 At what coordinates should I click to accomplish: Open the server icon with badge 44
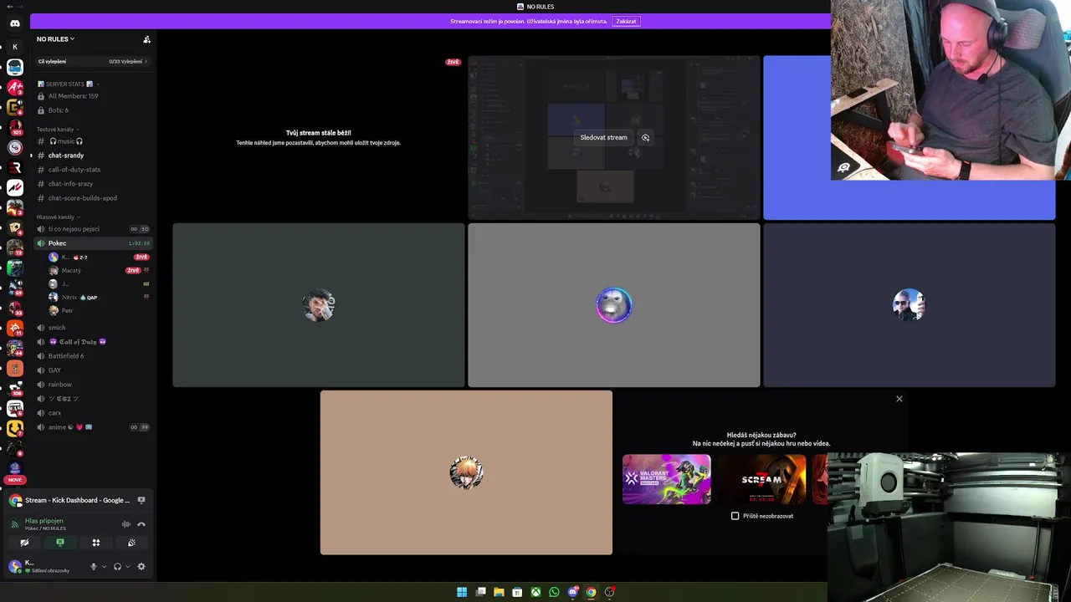pyautogui.click(x=14, y=348)
